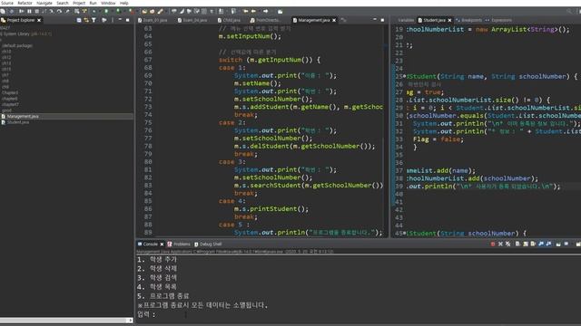
Task: Click the console input after 입력 :
Action: pyautogui.click(x=185, y=314)
